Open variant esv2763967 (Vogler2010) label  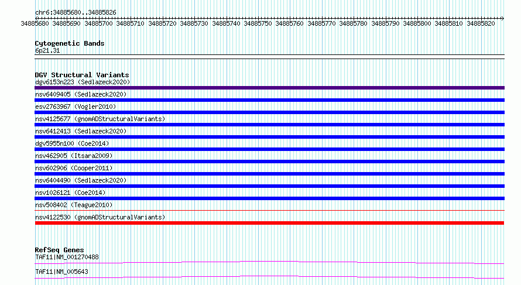(76, 107)
